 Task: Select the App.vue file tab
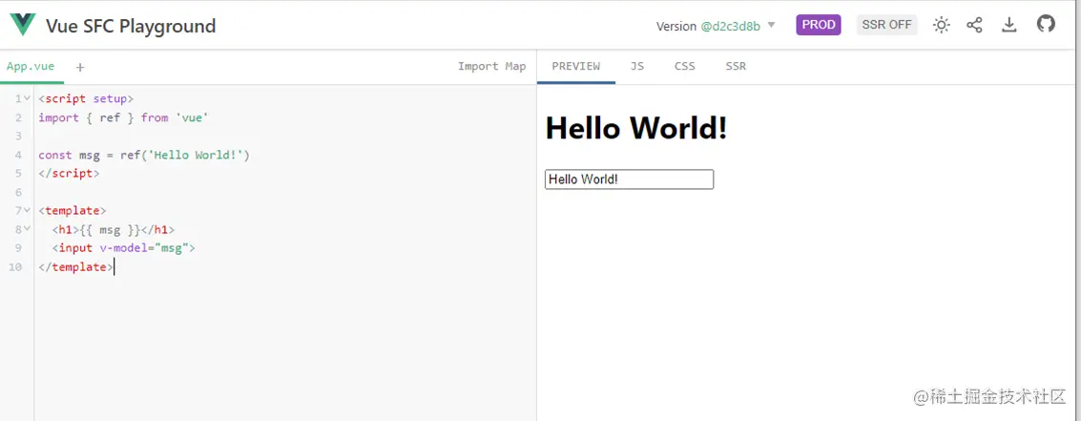(31, 67)
